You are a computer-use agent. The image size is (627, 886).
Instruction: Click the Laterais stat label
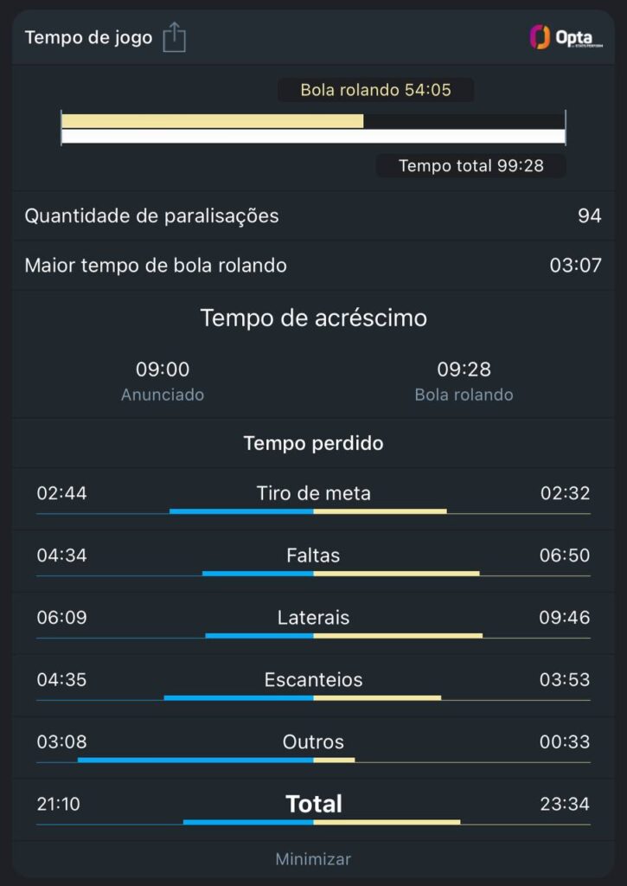[313, 618]
